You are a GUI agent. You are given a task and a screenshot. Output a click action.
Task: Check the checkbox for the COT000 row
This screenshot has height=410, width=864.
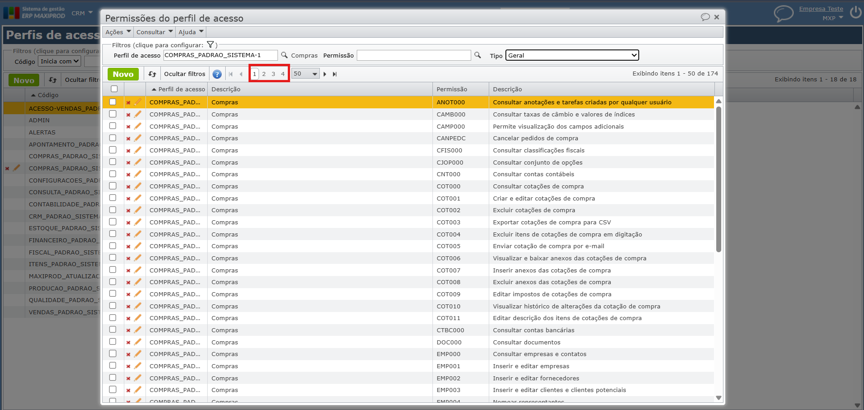tap(113, 186)
